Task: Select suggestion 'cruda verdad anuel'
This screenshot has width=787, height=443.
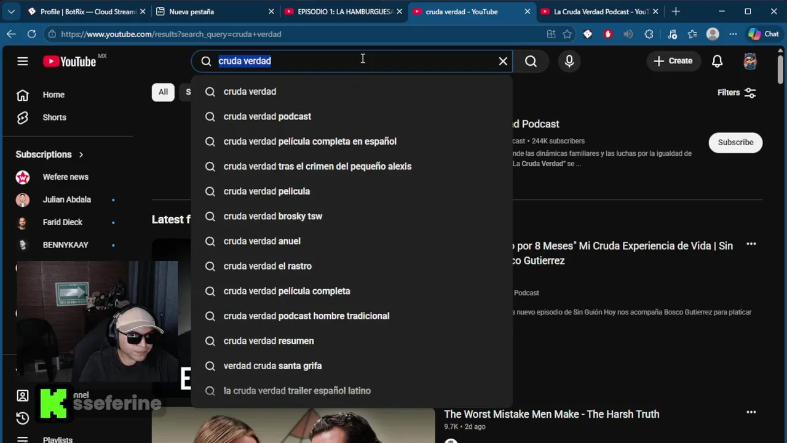Action: (352, 241)
